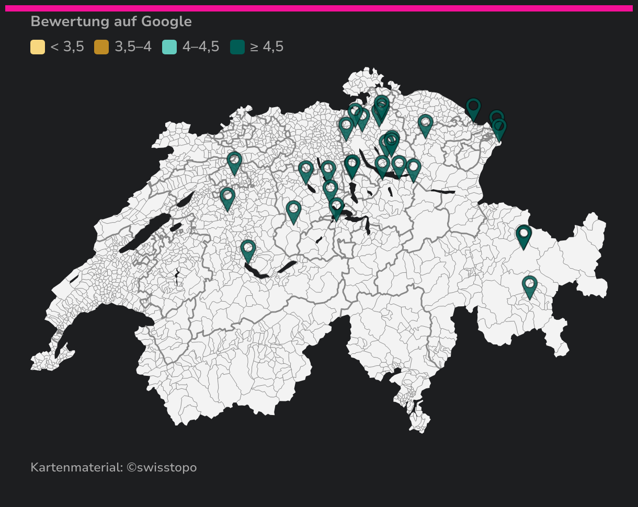The height and width of the screenshot is (507, 638).
Task: Click the isolated dark pin in the northeast
Action: point(473,108)
